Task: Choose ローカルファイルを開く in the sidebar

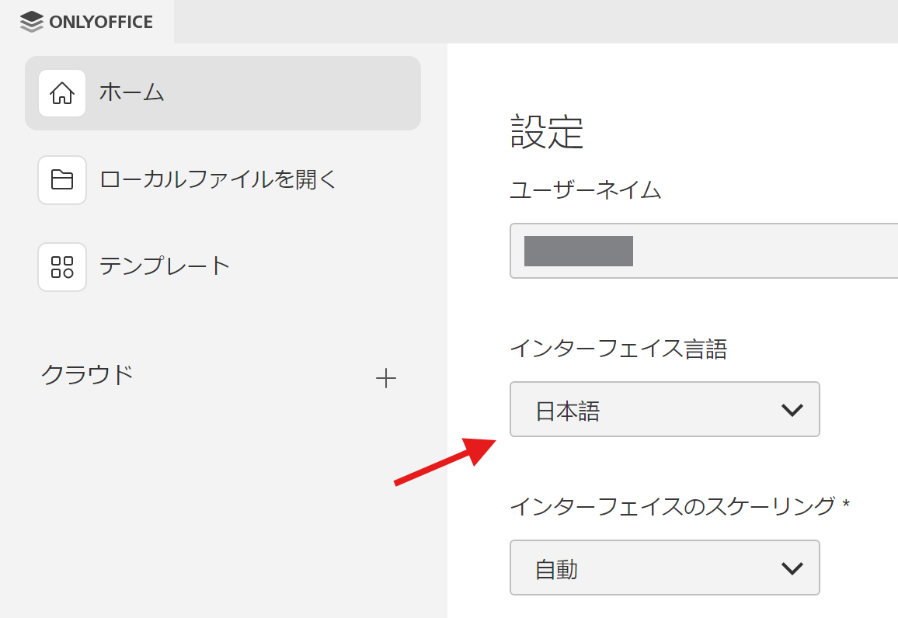Action: [x=218, y=180]
